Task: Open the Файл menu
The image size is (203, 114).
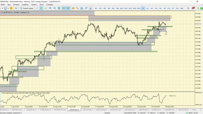Action: point(3,4)
